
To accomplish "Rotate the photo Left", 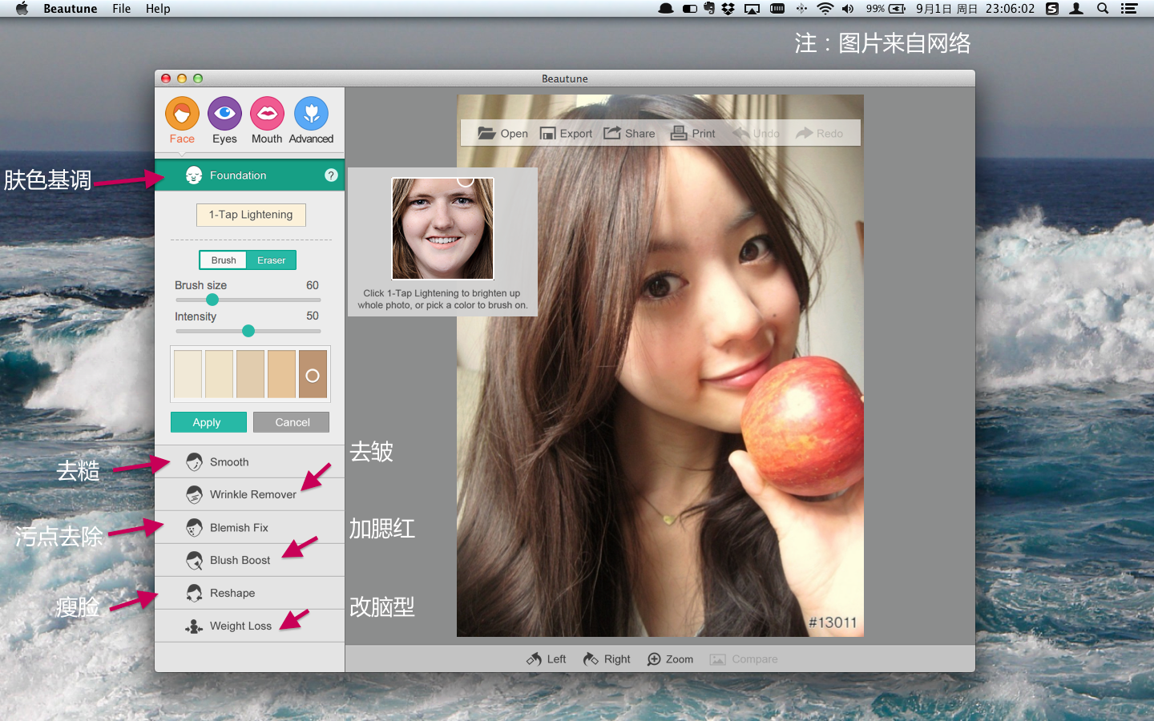I will pyautogui.click(x=546, y=659).
